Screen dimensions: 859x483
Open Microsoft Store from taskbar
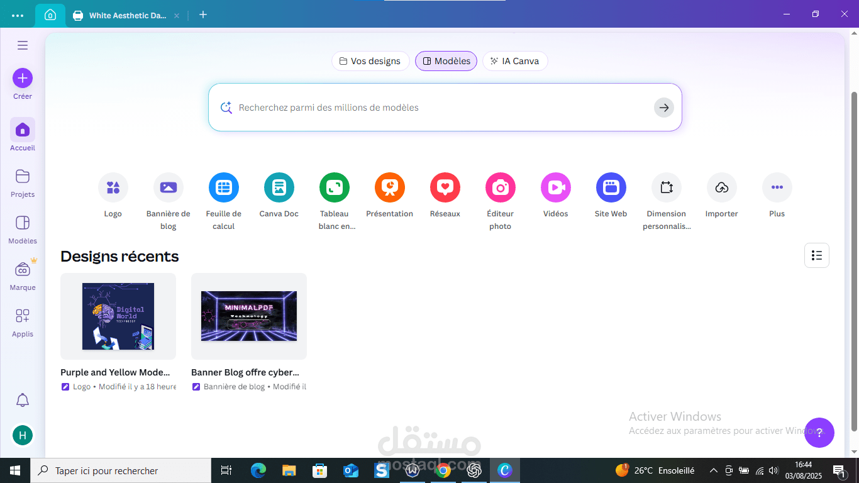point(320,470)
